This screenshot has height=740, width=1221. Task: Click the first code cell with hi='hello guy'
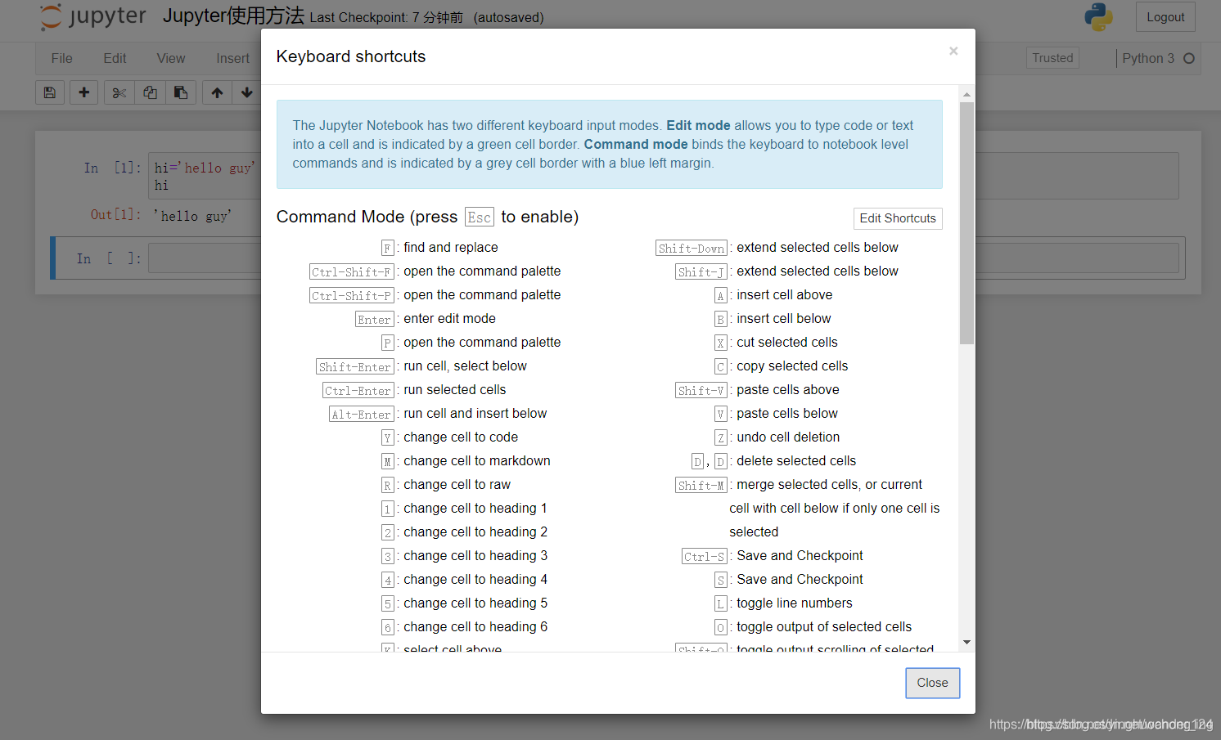tap(205, 176)
